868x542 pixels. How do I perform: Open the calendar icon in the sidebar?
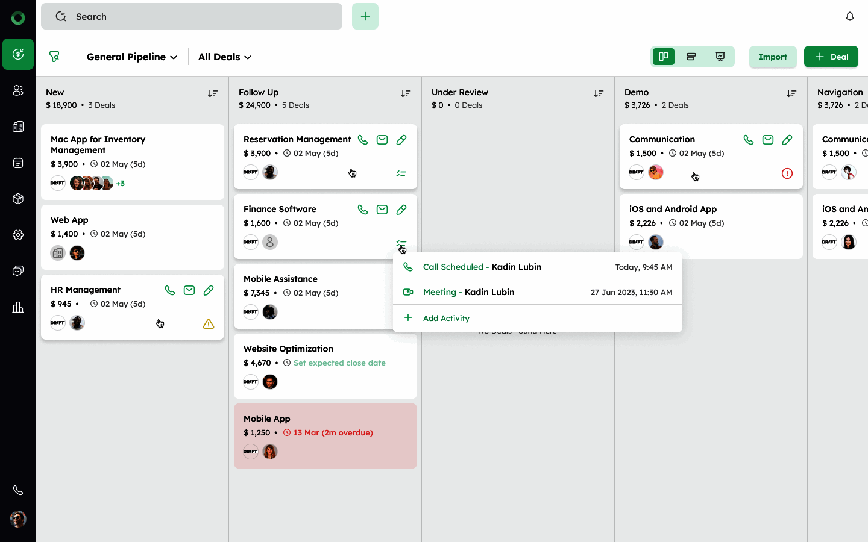pos(18,163)
